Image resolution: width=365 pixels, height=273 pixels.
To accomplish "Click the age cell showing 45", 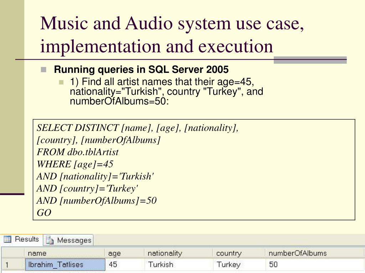I will coord(125,264).
